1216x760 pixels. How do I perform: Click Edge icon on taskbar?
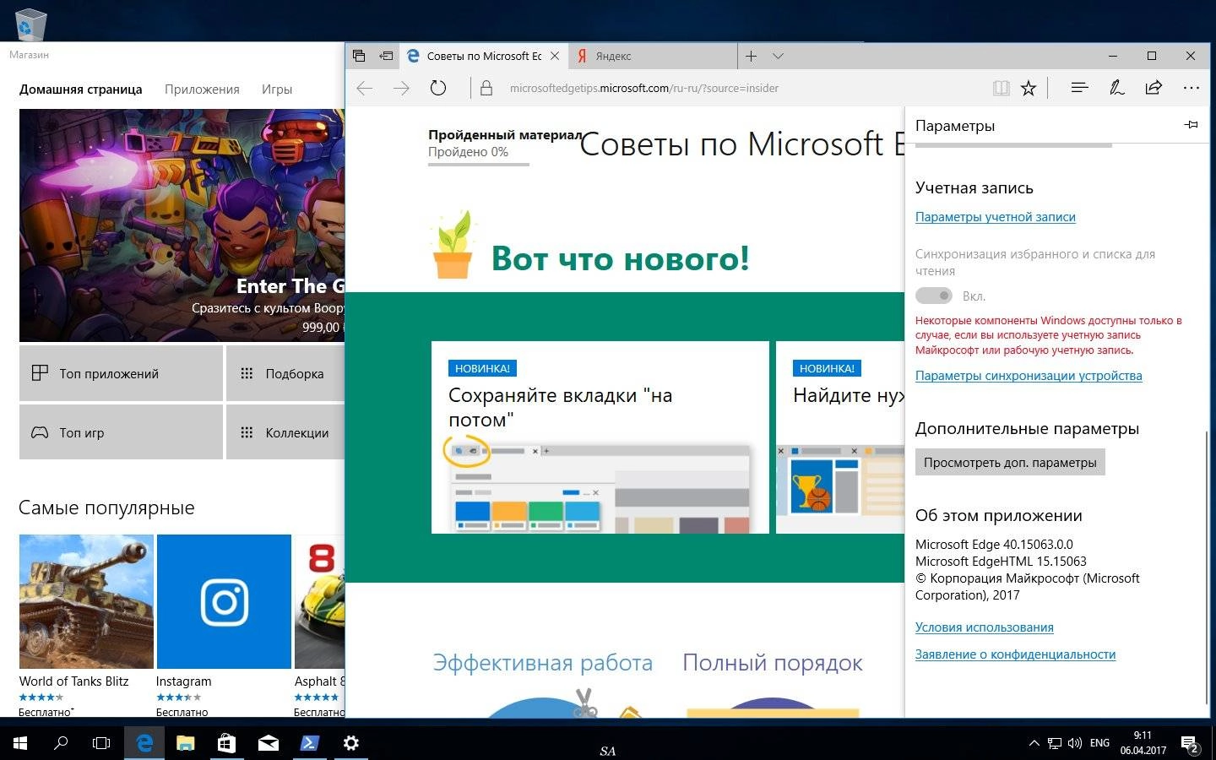tap(144, 743)
